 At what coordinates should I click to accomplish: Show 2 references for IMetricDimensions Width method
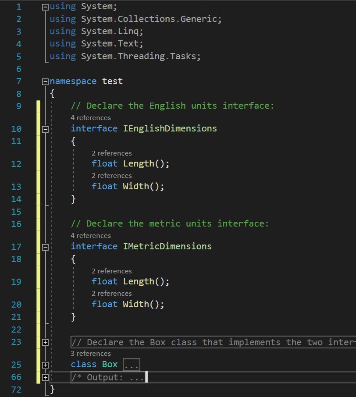111,294
